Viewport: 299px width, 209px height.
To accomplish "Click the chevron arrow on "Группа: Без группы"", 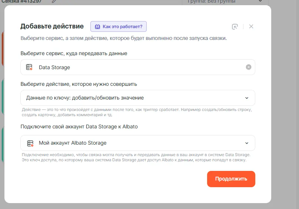I will [260, 1].
